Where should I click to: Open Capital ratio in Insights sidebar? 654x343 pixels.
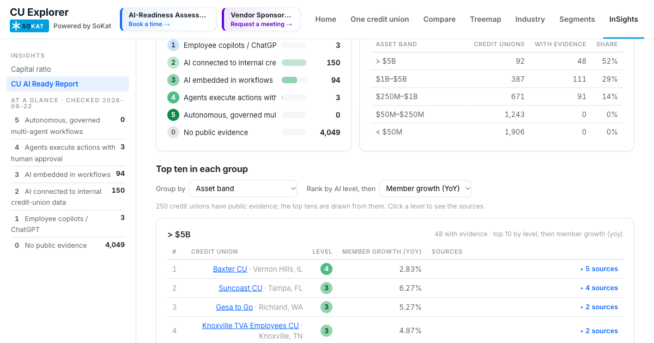pos(31,69)
